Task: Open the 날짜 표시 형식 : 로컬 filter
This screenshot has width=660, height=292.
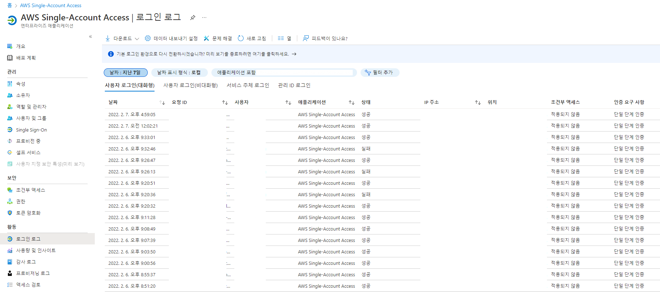Action: point(180,73)
